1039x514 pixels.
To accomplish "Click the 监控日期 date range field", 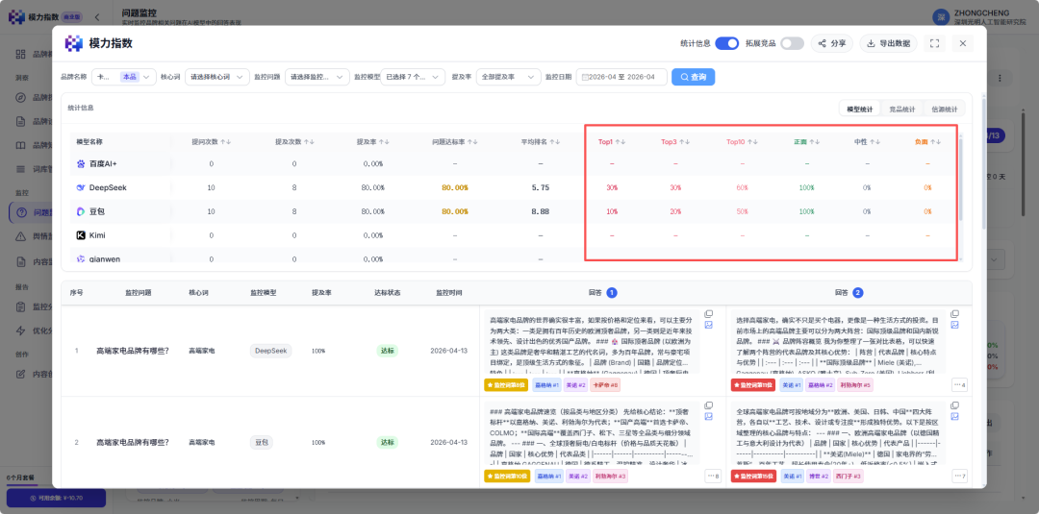I will 621,78.
